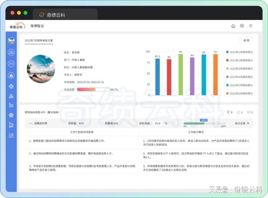
Task: Click the orange bar labeled 92
Action: click(216, 75)
